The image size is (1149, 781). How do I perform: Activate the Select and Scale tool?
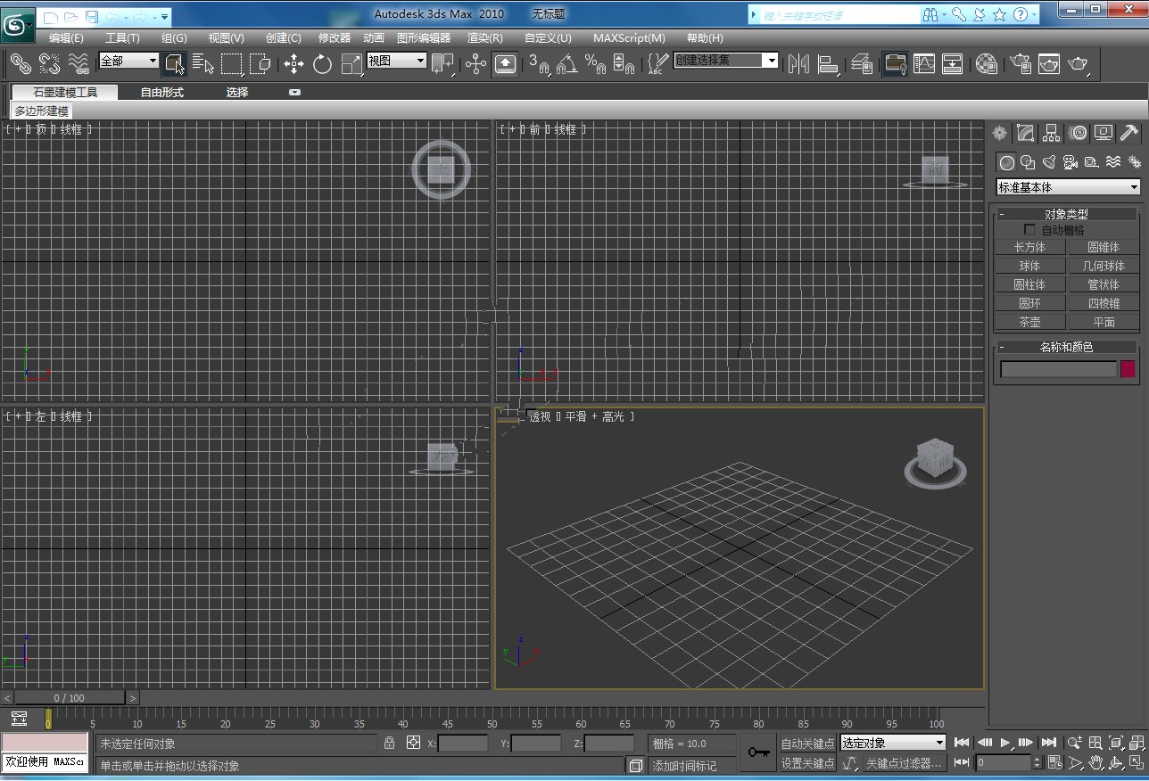tap(351, 63)
